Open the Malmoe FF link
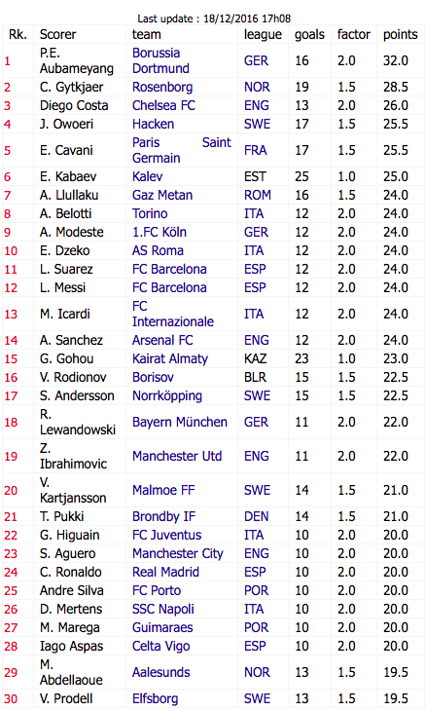426x711 pixels. (x=163, y=490)
